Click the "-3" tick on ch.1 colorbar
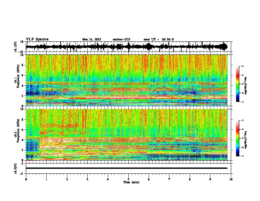260x201 pixels. pos(242,66)
